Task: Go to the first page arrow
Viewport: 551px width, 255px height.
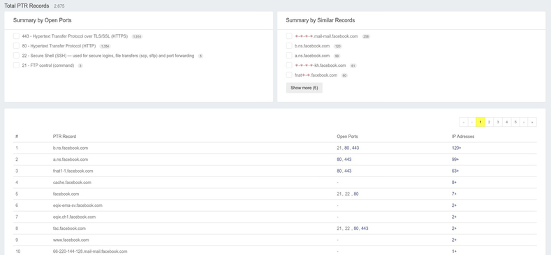Action: (464, 122)
